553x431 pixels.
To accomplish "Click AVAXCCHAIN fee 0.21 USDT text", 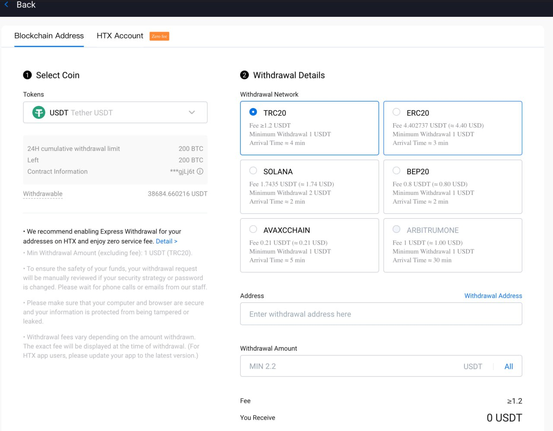I will 288,243.
